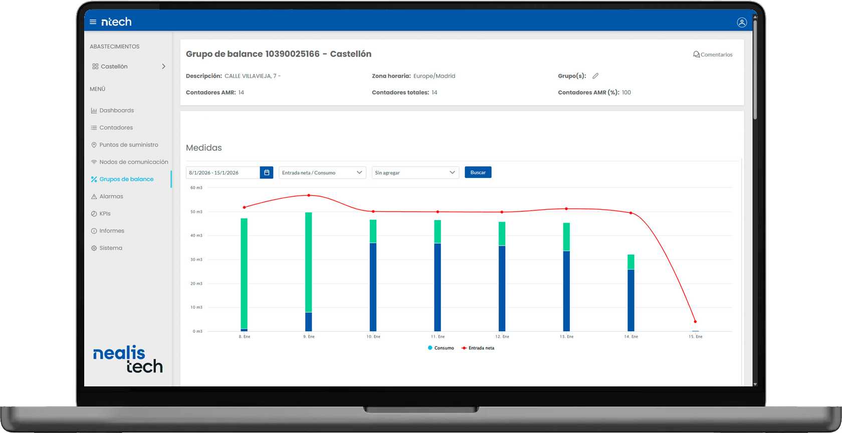Click the Alarmas warning triangle icon
The height and width of the screenshot is (433, 842).
coord(94,196)
